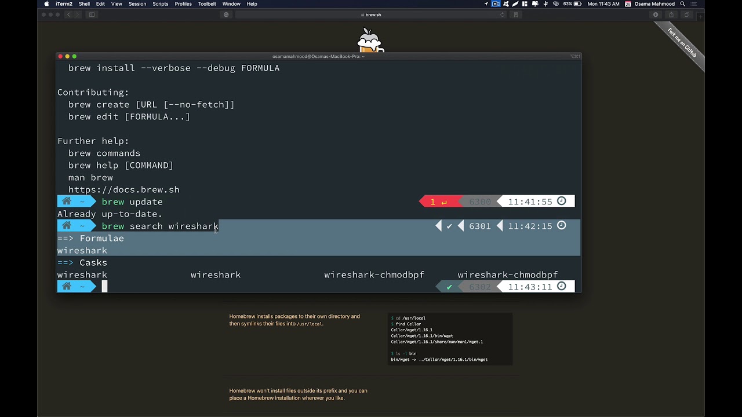Image resolution: width=742 pixels, height=417 pixels.
Task: Click Safari bookmark toolbar icon
Action: [515, 14]
